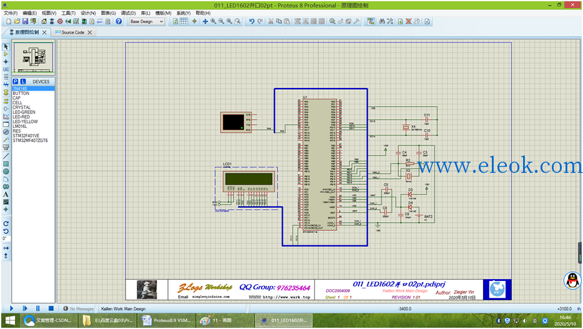
Task: Select the 2D box drawing tool
Action: [6, 164]
